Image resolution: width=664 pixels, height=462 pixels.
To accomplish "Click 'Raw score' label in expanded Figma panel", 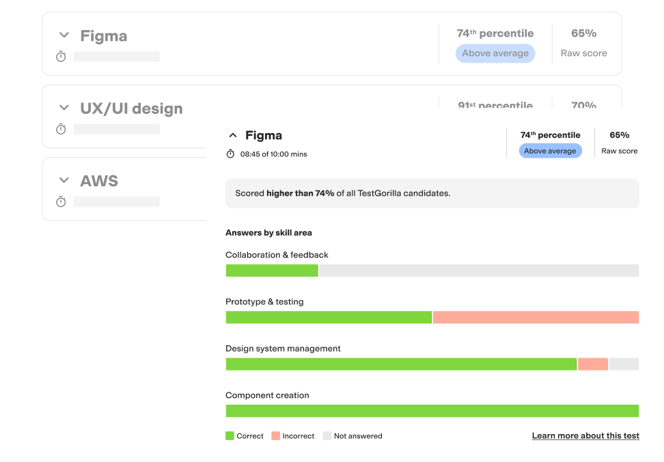I will [x=620, y=151].
